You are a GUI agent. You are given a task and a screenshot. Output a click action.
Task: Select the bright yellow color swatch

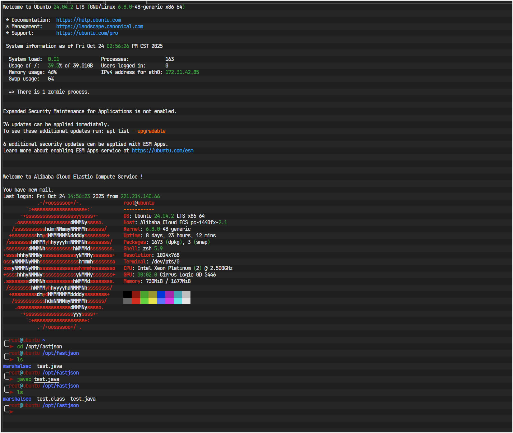coord(153,301)
